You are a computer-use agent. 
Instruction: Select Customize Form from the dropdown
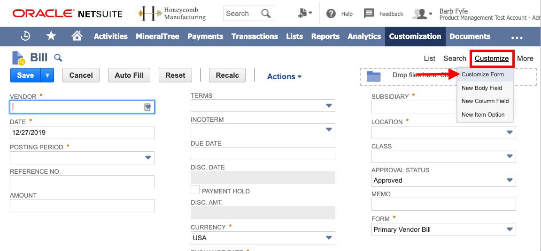(485, 74)
